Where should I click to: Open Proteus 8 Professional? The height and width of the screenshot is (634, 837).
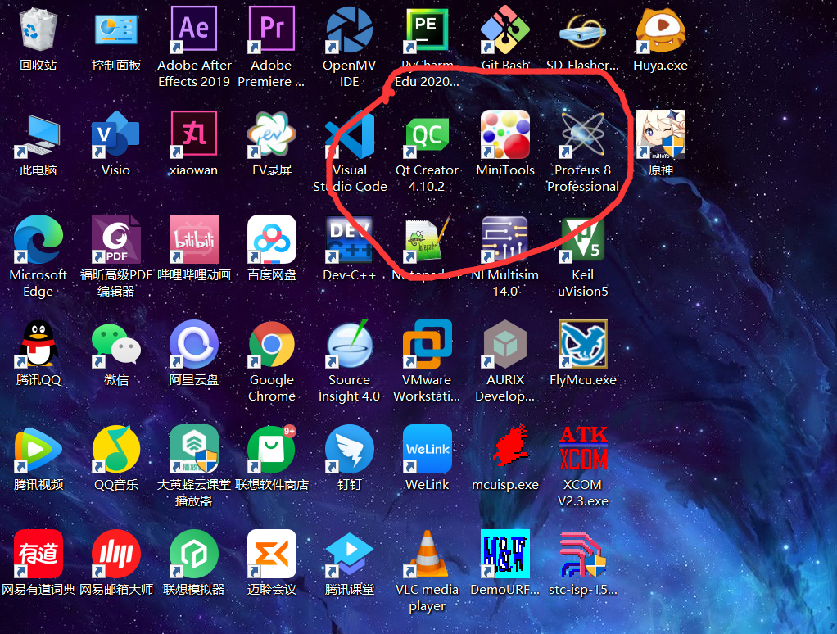click(x=582, y=135)
